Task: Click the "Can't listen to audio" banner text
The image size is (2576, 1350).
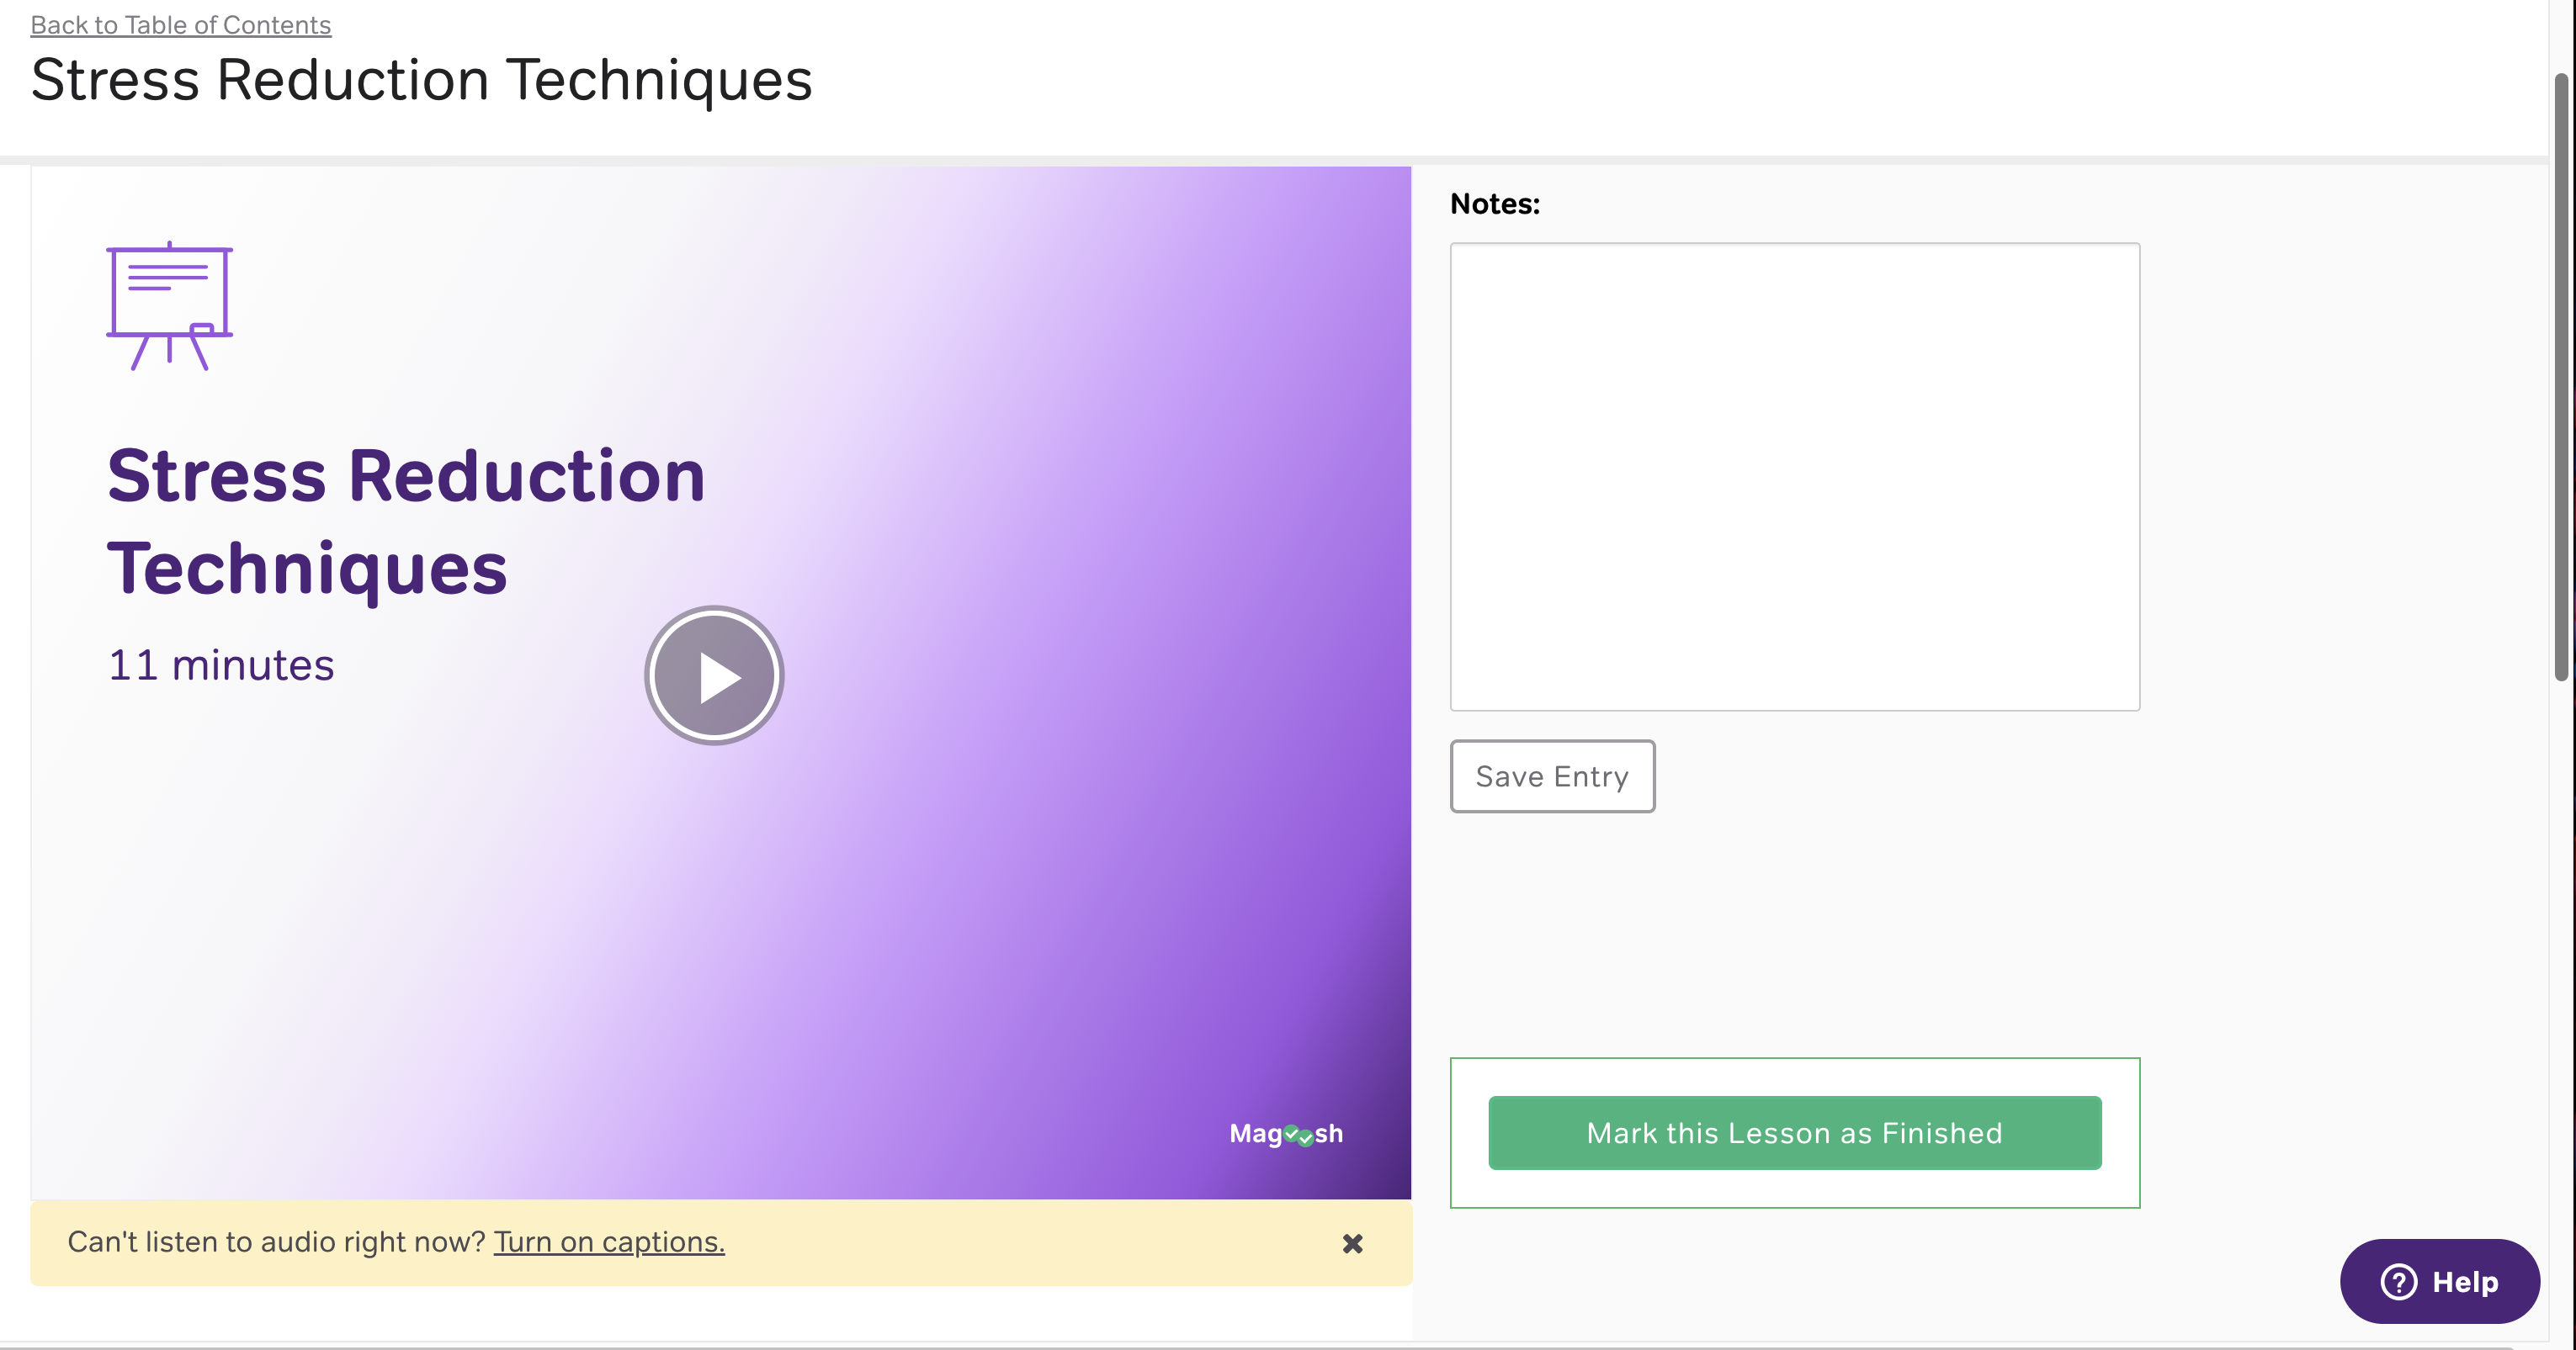Action: click(276, 1241)
